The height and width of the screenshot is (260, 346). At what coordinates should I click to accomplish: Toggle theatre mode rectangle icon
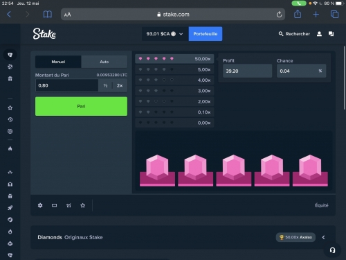54,205
